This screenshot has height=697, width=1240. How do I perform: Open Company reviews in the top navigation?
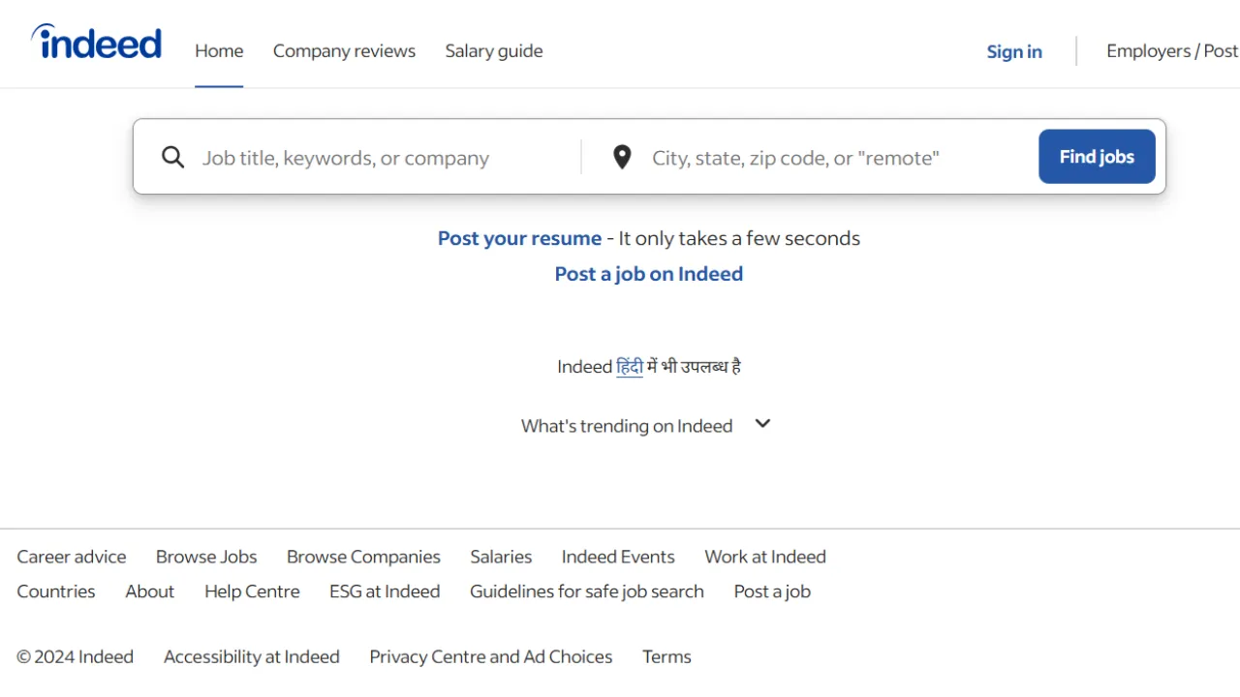click(344, 51)
